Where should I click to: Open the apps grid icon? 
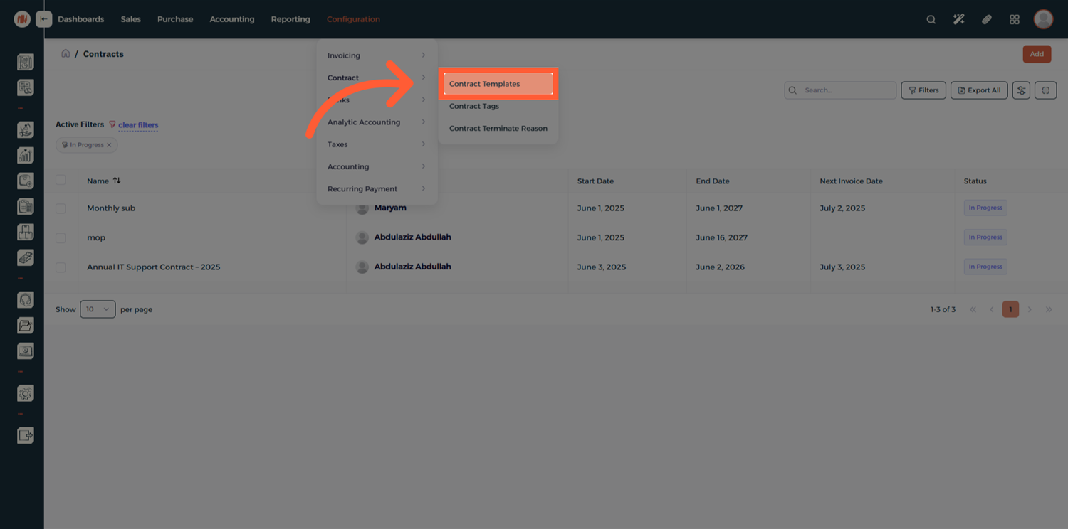point(1015,19)
